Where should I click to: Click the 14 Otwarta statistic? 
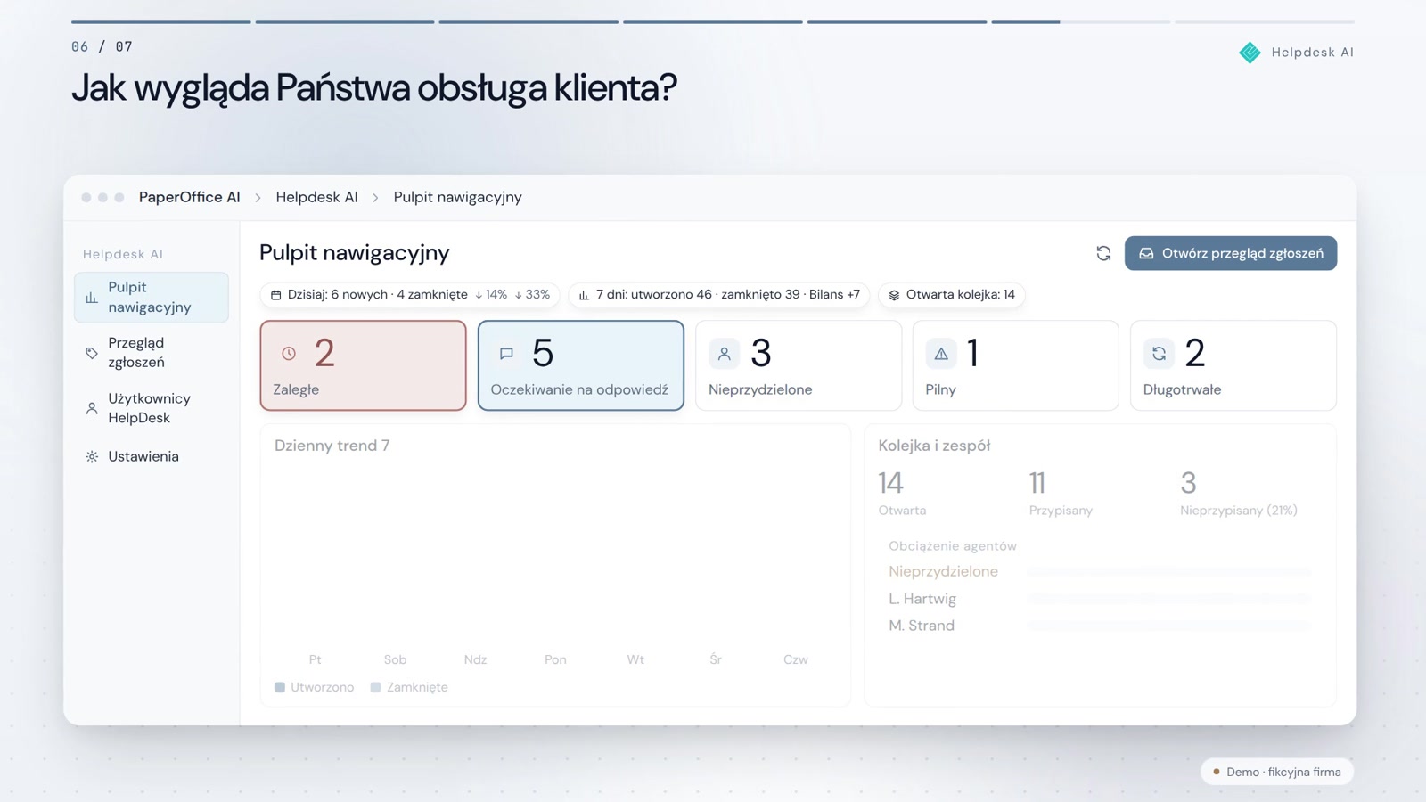tap(902, 493)
